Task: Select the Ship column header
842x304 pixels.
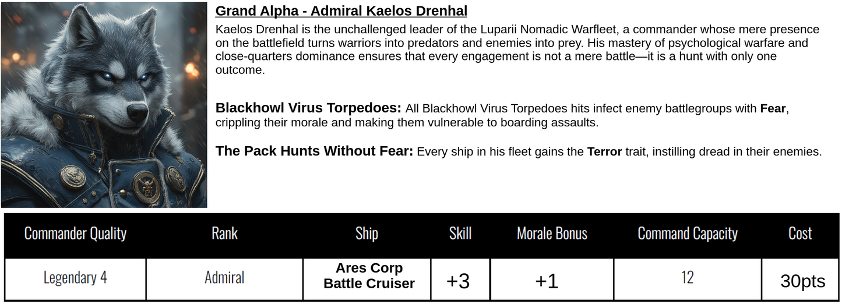Action: [367, 234]
